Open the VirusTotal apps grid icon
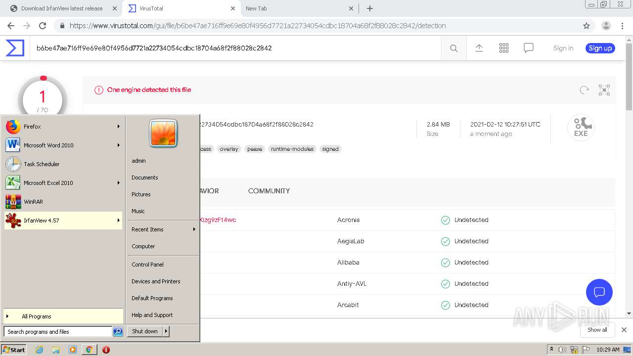 click(x=504, y=48)
